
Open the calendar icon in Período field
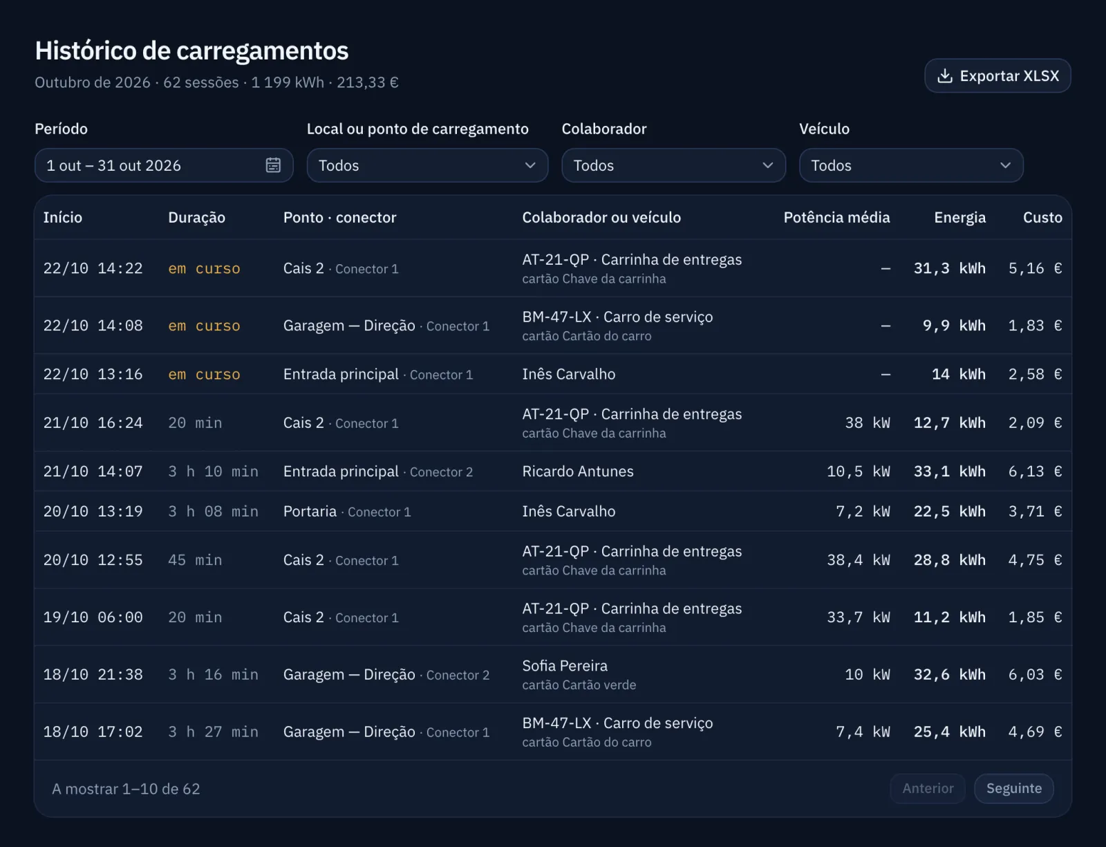pos(273,165)
